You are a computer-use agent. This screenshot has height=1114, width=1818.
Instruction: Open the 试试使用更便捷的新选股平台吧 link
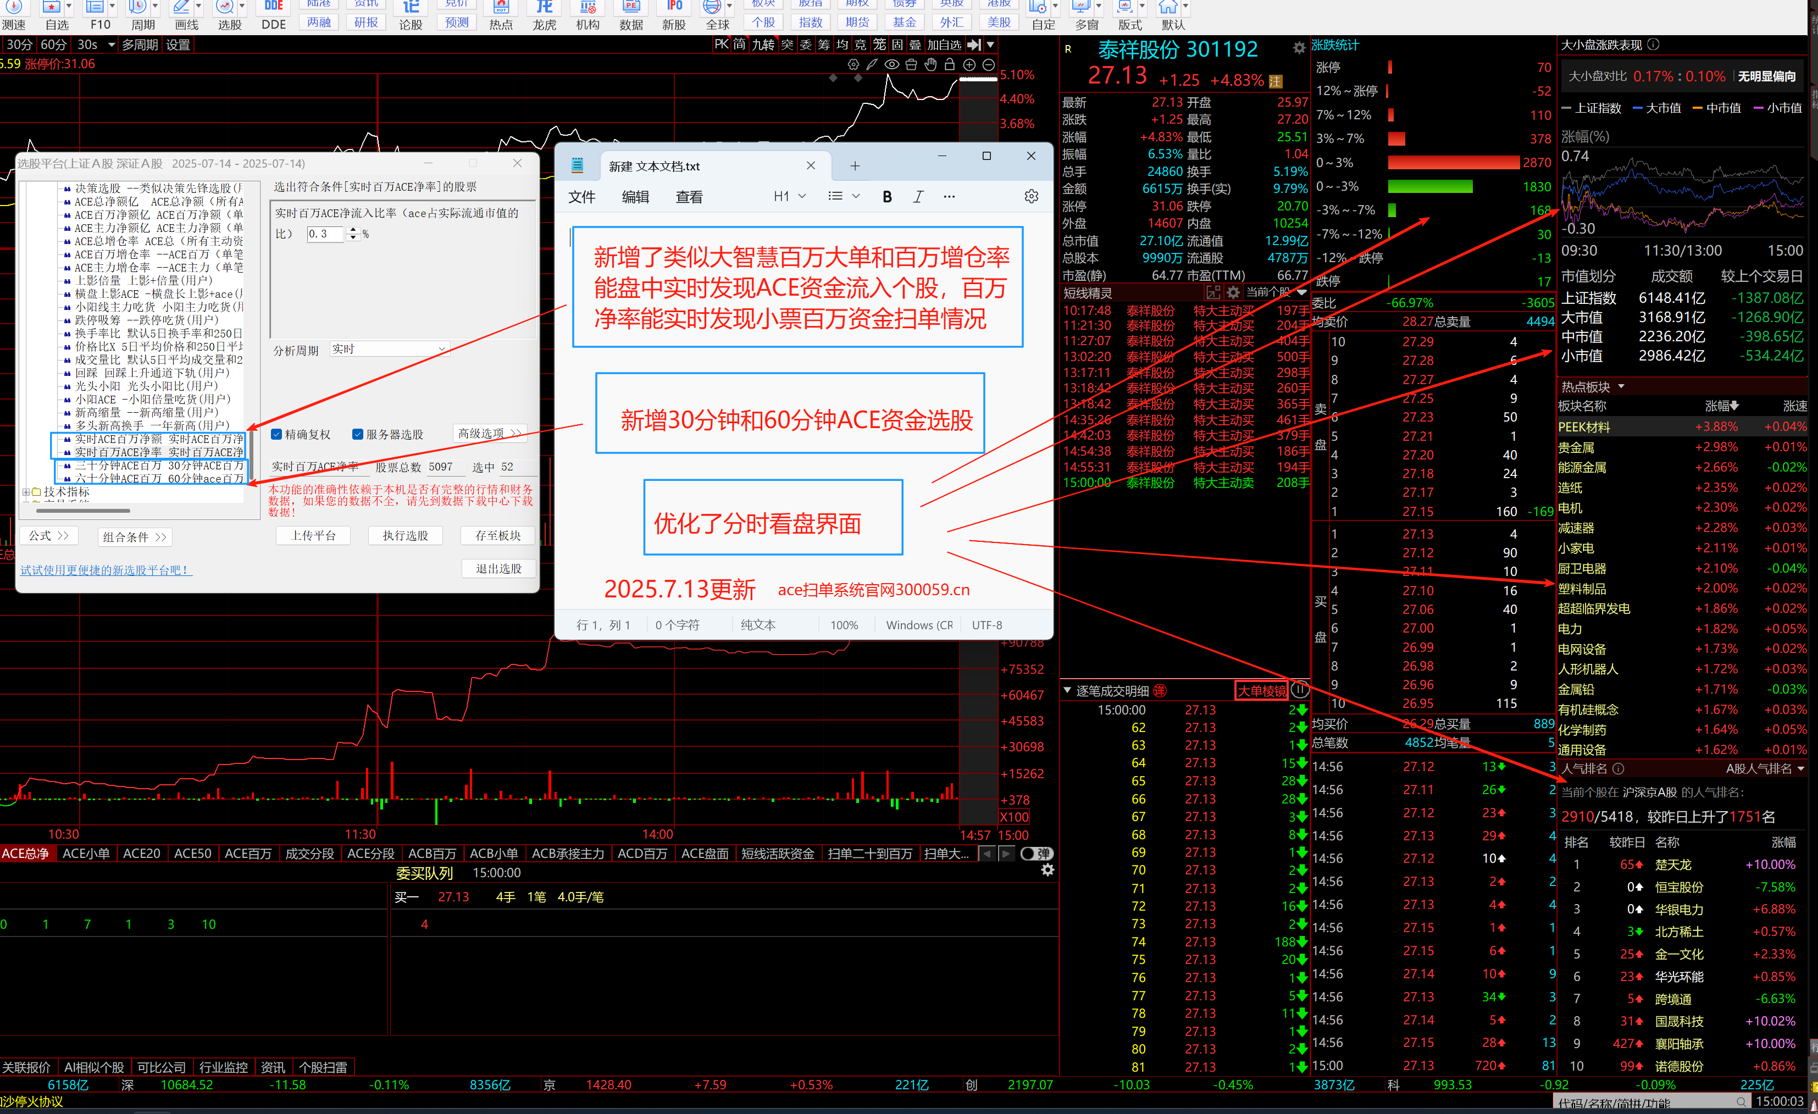[x=106, y=570]
